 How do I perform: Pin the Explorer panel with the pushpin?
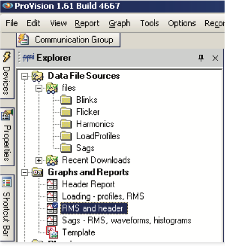point(201,58)
